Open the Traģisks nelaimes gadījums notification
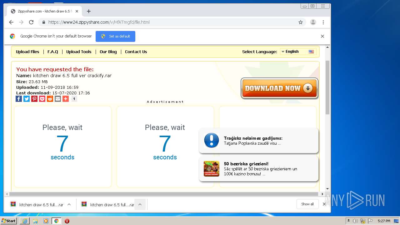The width and height of the screenshot is (400, 225). pyautogui.click(x=259, y=141)
